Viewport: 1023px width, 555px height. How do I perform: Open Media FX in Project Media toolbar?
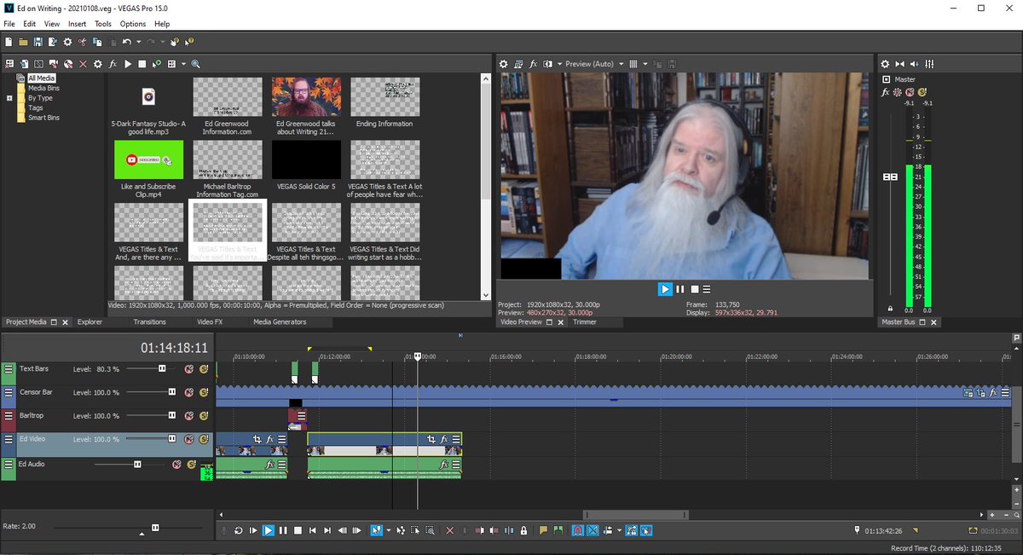113,64
